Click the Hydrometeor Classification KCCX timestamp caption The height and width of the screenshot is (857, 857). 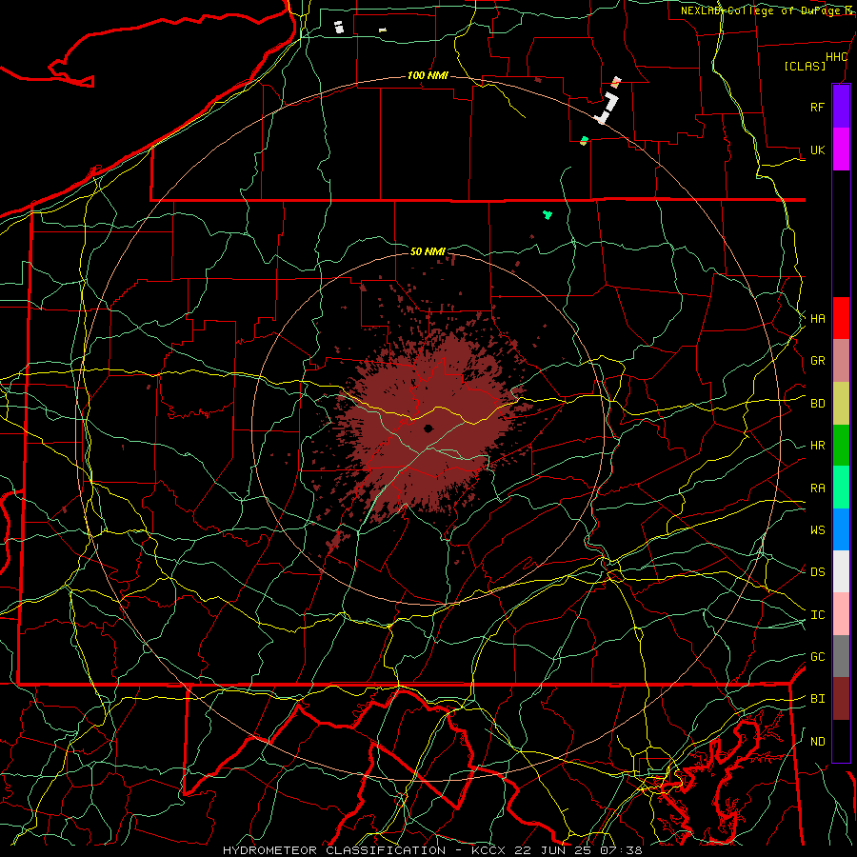click(432, 850)
